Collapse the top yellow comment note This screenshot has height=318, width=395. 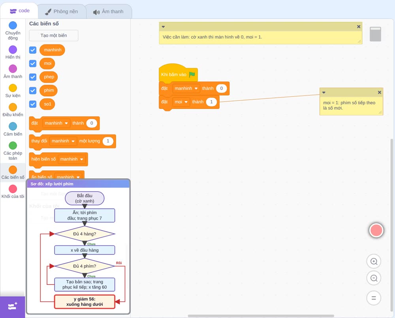click(163, 26)
